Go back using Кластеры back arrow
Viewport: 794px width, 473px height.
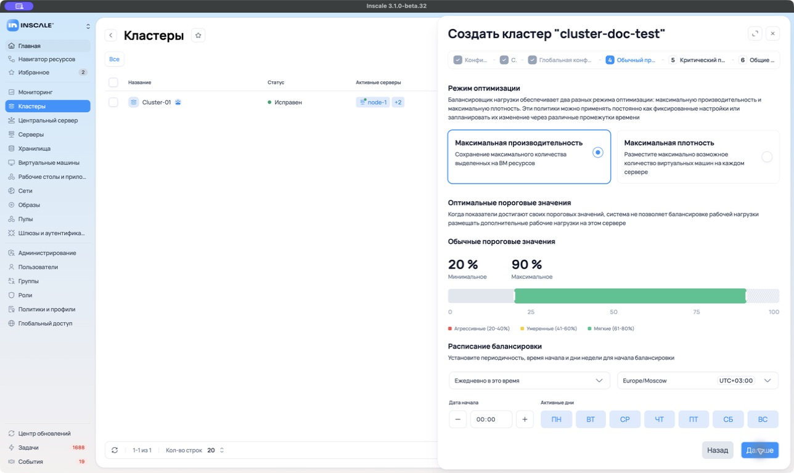coord(111,36)
